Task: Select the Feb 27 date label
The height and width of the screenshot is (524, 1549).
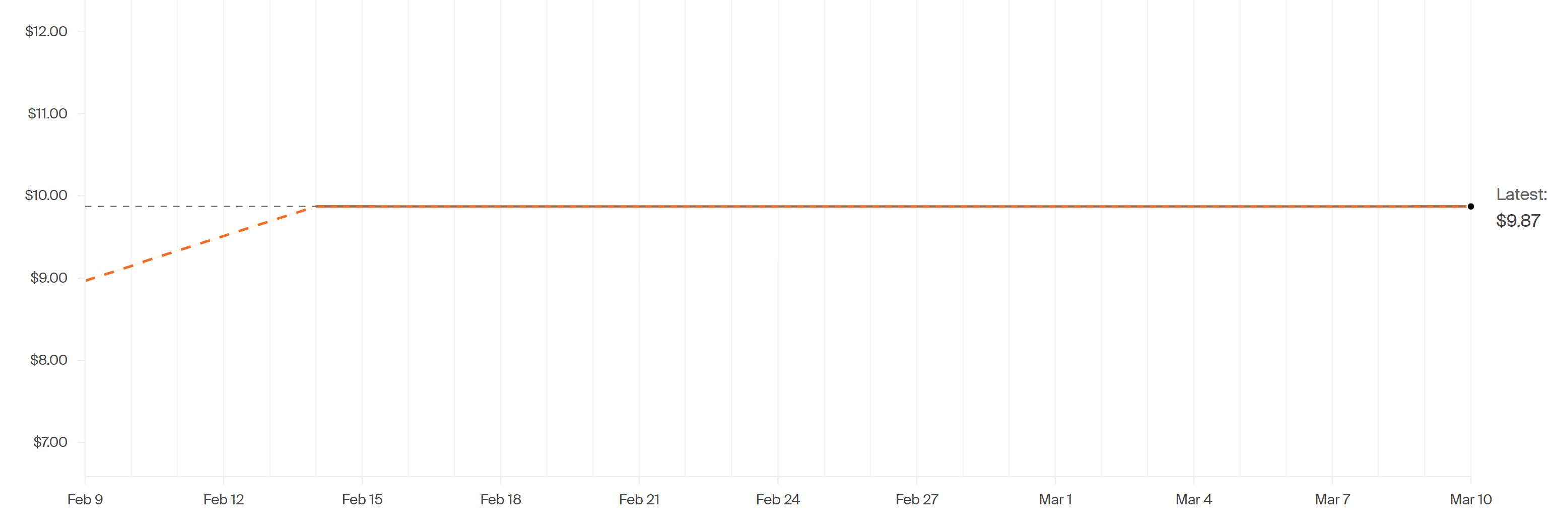Action: 916,499
